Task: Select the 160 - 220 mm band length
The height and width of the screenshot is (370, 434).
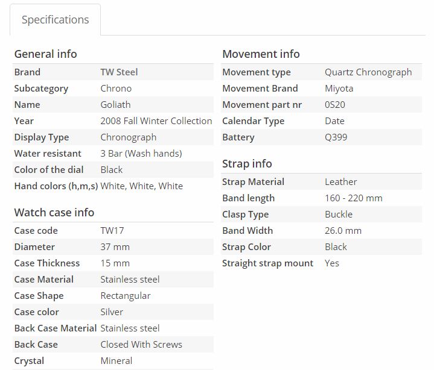Action: pos(353,198)
